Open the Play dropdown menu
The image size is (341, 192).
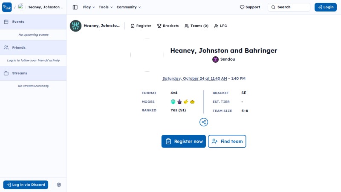[x=89, y=7]
